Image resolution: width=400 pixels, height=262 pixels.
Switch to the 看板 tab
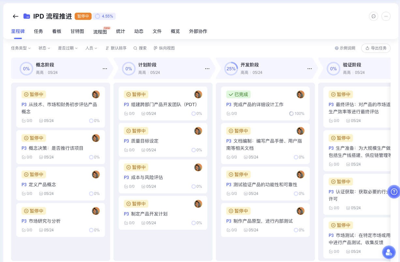(57, 31)
